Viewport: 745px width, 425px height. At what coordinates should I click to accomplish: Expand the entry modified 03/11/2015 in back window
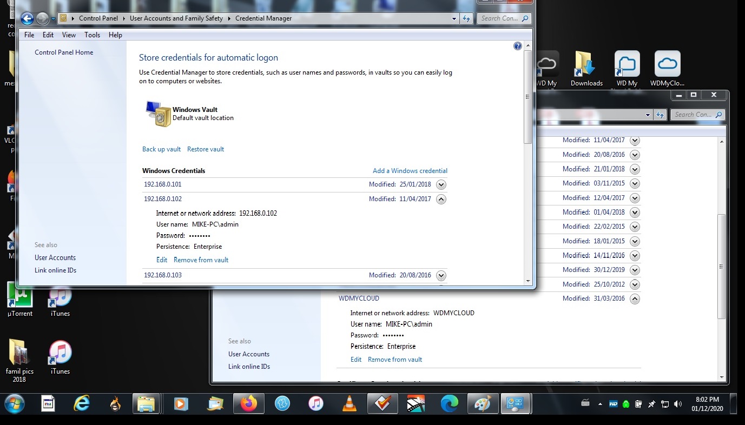[x=635, y=183]
